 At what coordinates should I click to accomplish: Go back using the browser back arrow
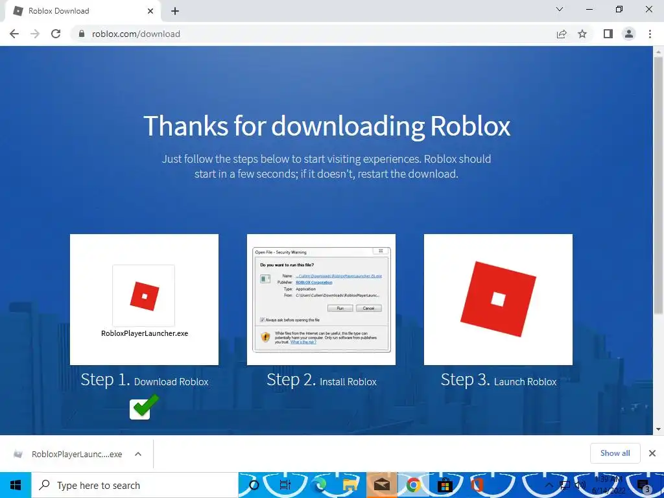coord(14,34)
